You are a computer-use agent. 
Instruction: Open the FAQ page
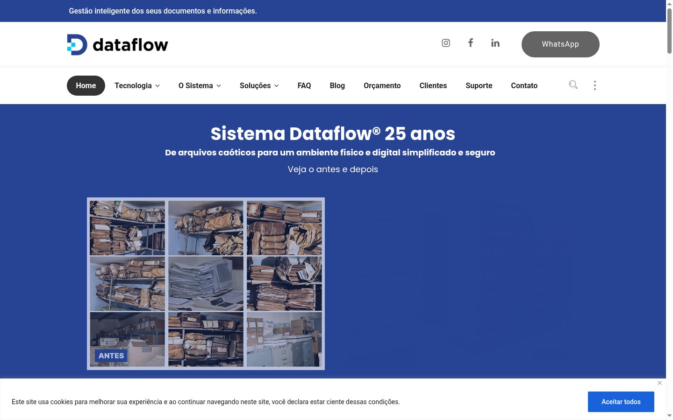point(304,85)
